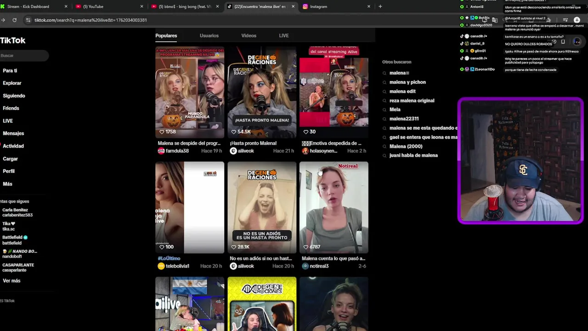Open Friends in sidebar
The image size is (588, 331).
pos(11,108)
